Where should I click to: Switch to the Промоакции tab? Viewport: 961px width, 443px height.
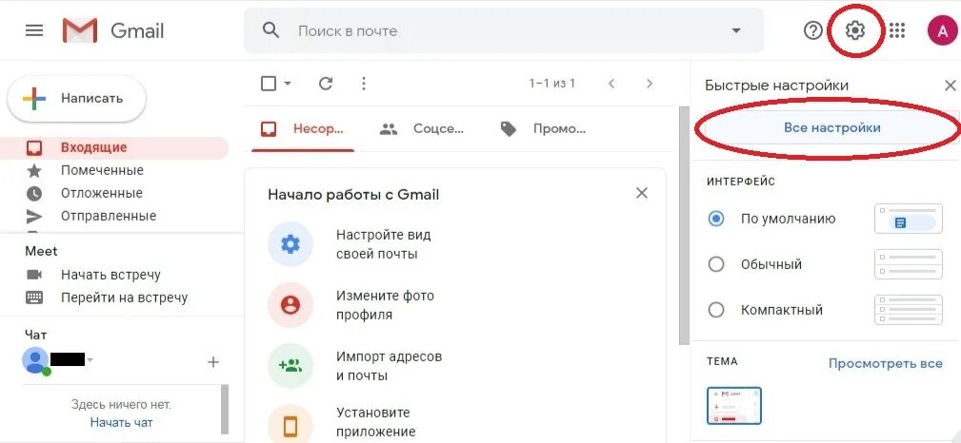tap(543, 129)
